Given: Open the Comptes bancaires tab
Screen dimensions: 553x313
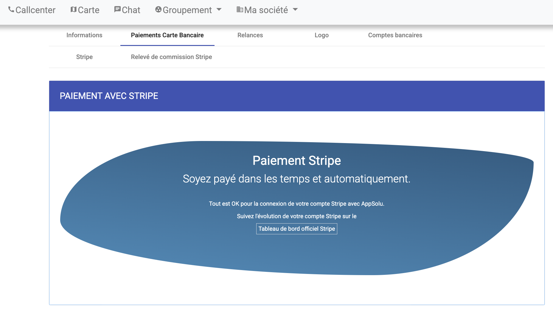Looking at the screenshot, I should pos(395,35).
